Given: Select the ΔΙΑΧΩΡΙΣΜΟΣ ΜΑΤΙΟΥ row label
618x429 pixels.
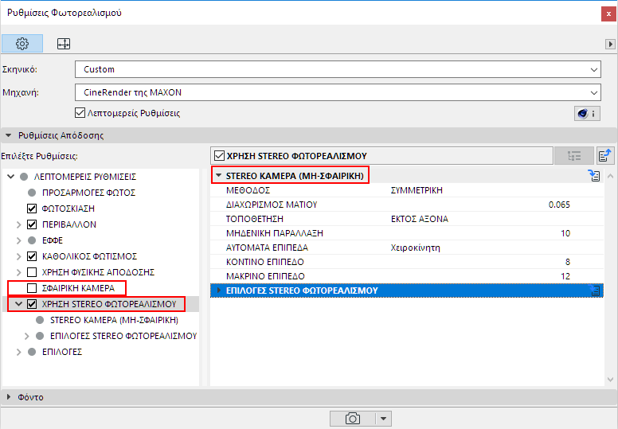Looking at the screenshot, I should coord(272,205).
